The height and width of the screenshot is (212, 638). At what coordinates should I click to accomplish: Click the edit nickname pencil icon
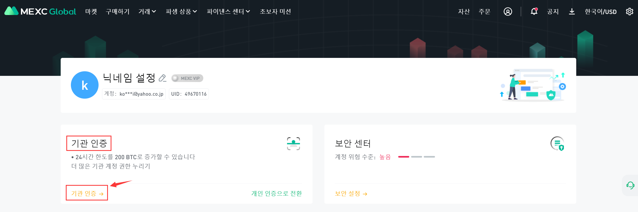pyautogui.click(x=162, y=78)
